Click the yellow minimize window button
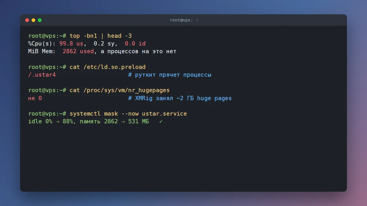The image size is (367, 206). pos(34,20)
